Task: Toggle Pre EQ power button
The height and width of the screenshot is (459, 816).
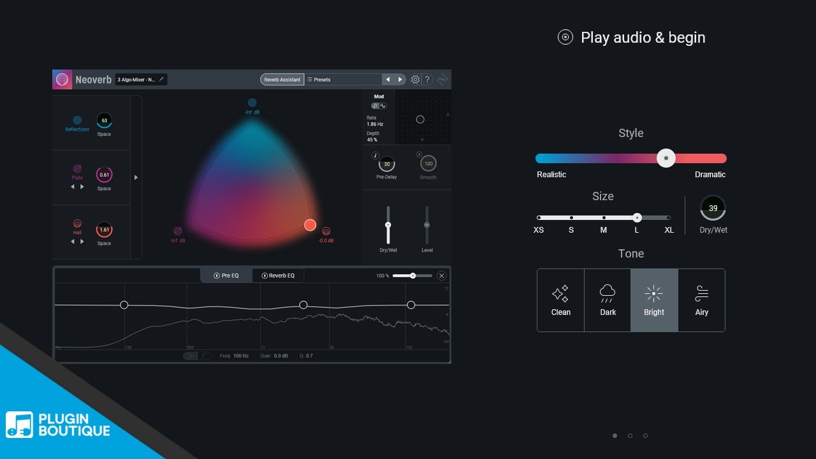Action: coord(217,275)
